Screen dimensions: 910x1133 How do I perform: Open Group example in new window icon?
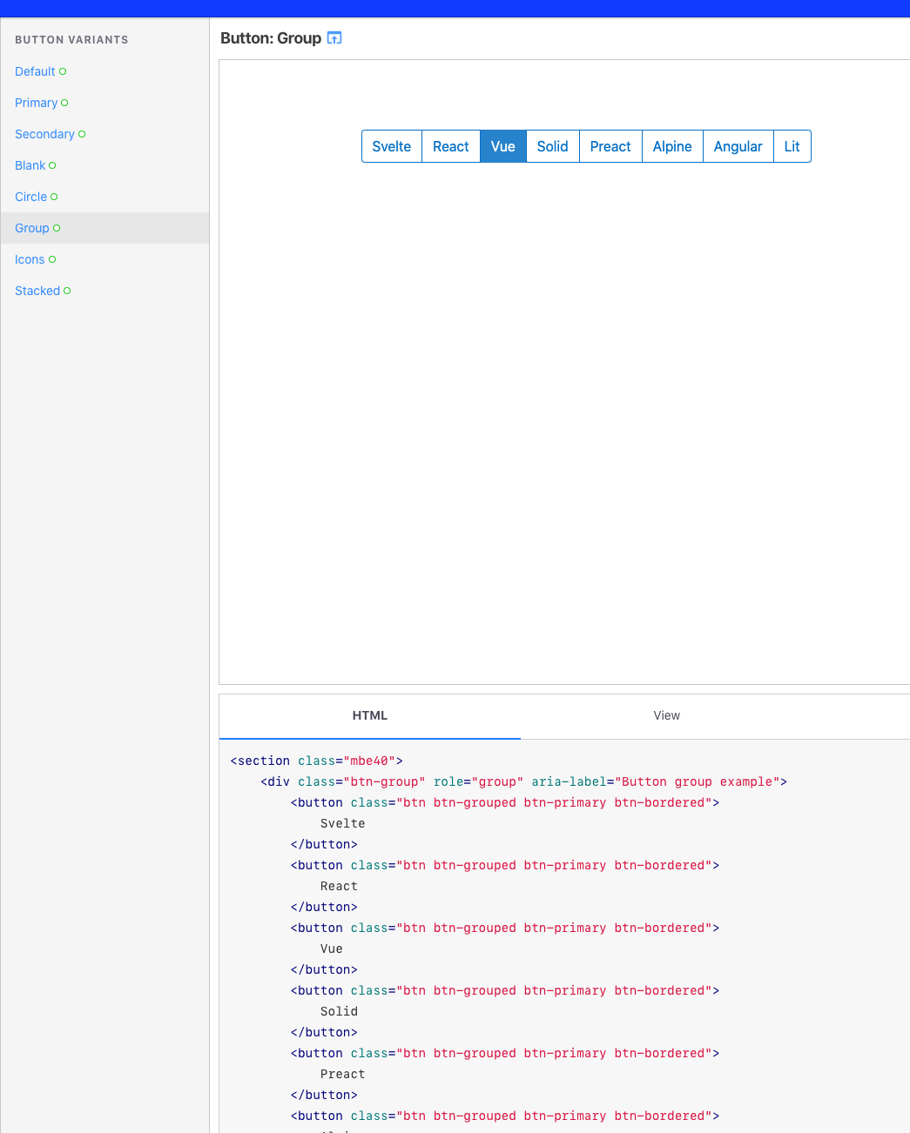coord(334,38)
